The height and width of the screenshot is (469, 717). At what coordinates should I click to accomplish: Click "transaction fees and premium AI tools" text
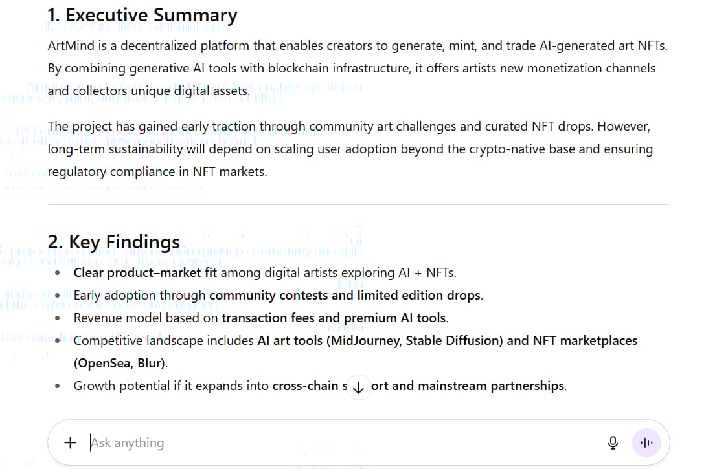coord(334,318)
